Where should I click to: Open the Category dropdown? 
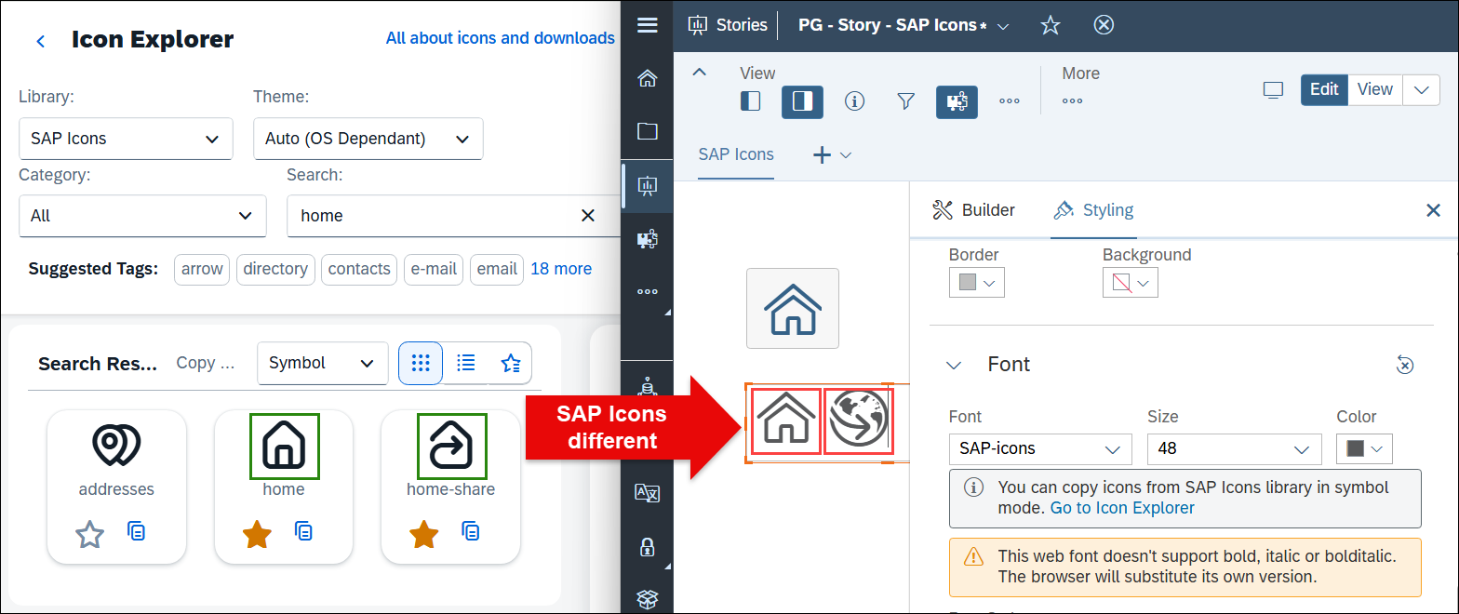142,216
